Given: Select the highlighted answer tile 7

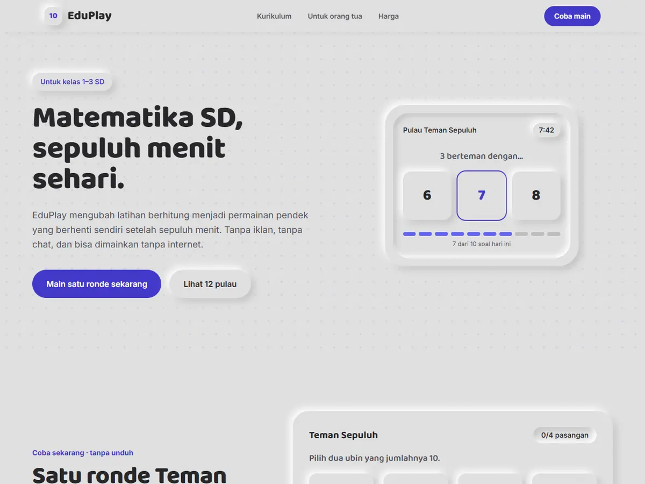Looking at the screenshot, I should point(482,195).
